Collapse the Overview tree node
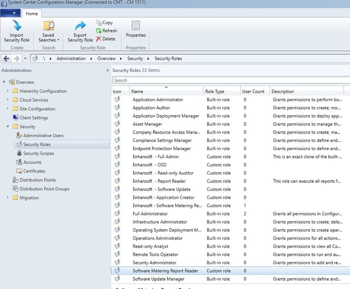 coord(4,82)
